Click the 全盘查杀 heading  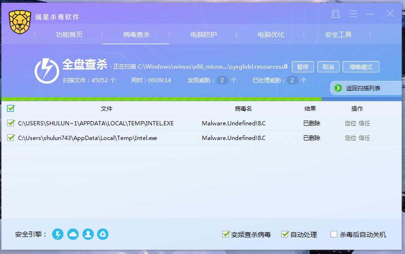click(85, 64)
